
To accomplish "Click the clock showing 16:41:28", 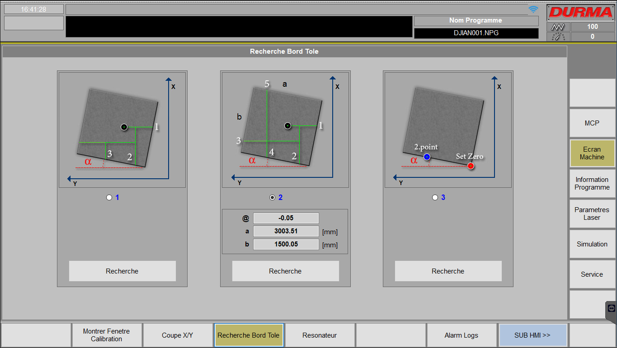I will pos(33,9).
